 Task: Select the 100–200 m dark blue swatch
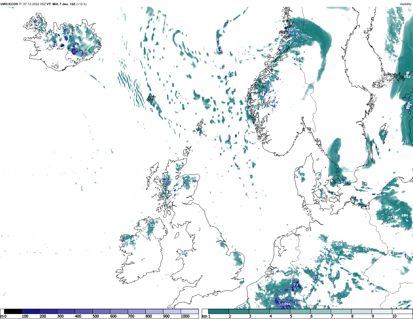click(x=31, y=312)
